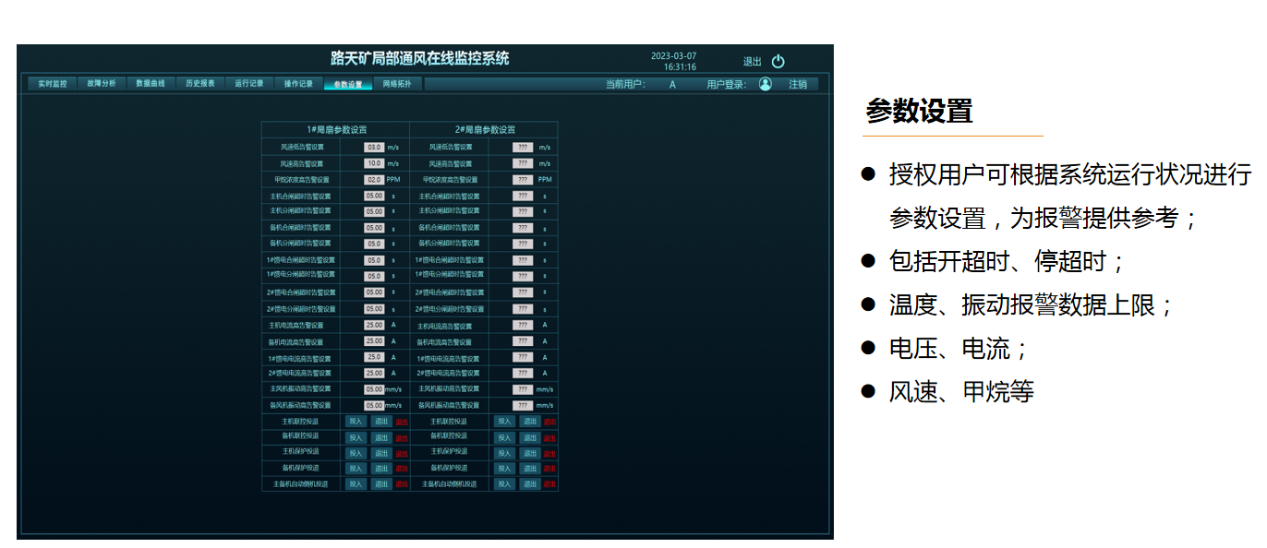Image resolution: width=1267 pixels, height=548 pixels.
Task: Select 2# fan 风速高告警 input field
Action: pyautogui.click(x=523, y=163)
